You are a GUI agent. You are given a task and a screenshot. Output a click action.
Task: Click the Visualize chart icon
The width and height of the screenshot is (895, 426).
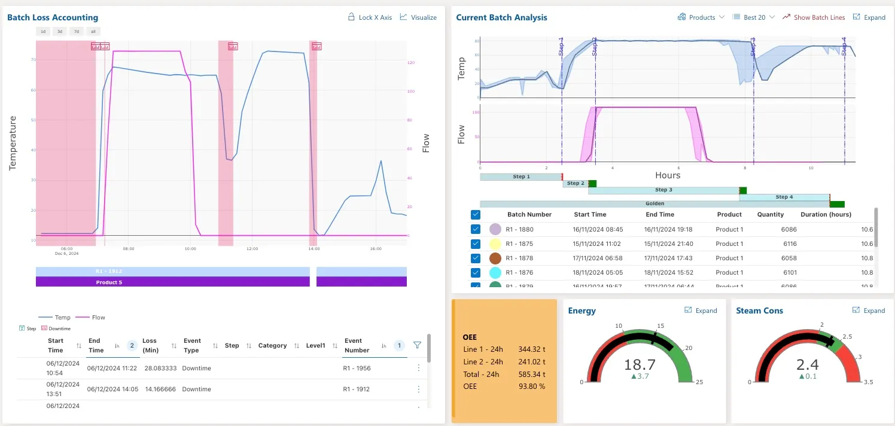point(404,17)
